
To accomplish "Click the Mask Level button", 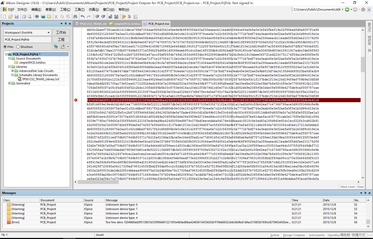I will [x=348, y=187].
